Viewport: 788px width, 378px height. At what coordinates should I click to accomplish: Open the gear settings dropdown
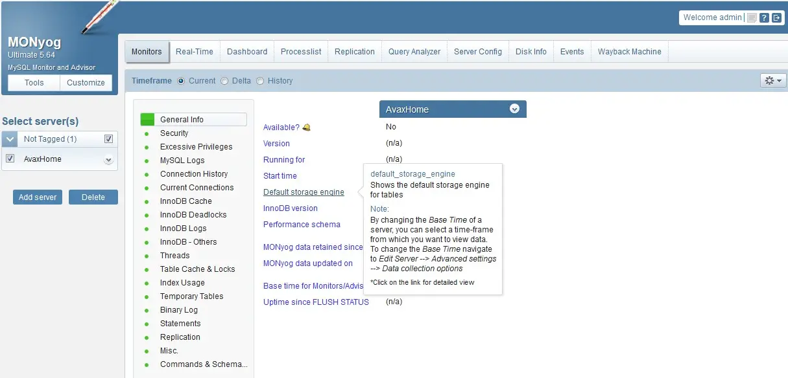tap(773, 81)
